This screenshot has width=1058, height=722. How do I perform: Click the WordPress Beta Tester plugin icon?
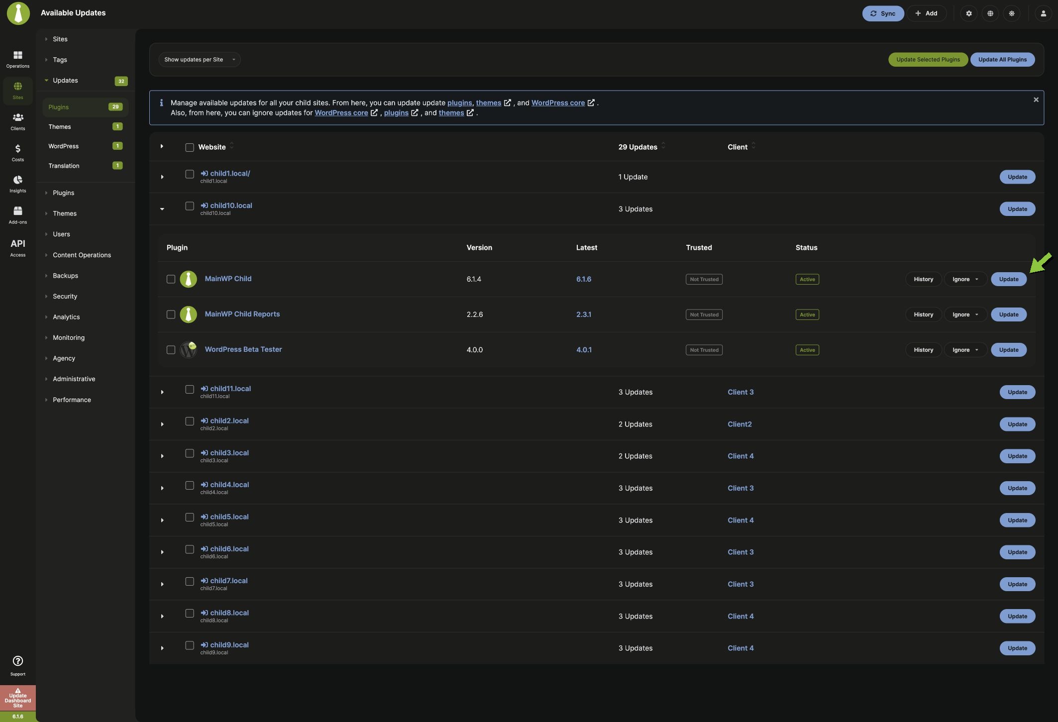[x=189, y=350]
